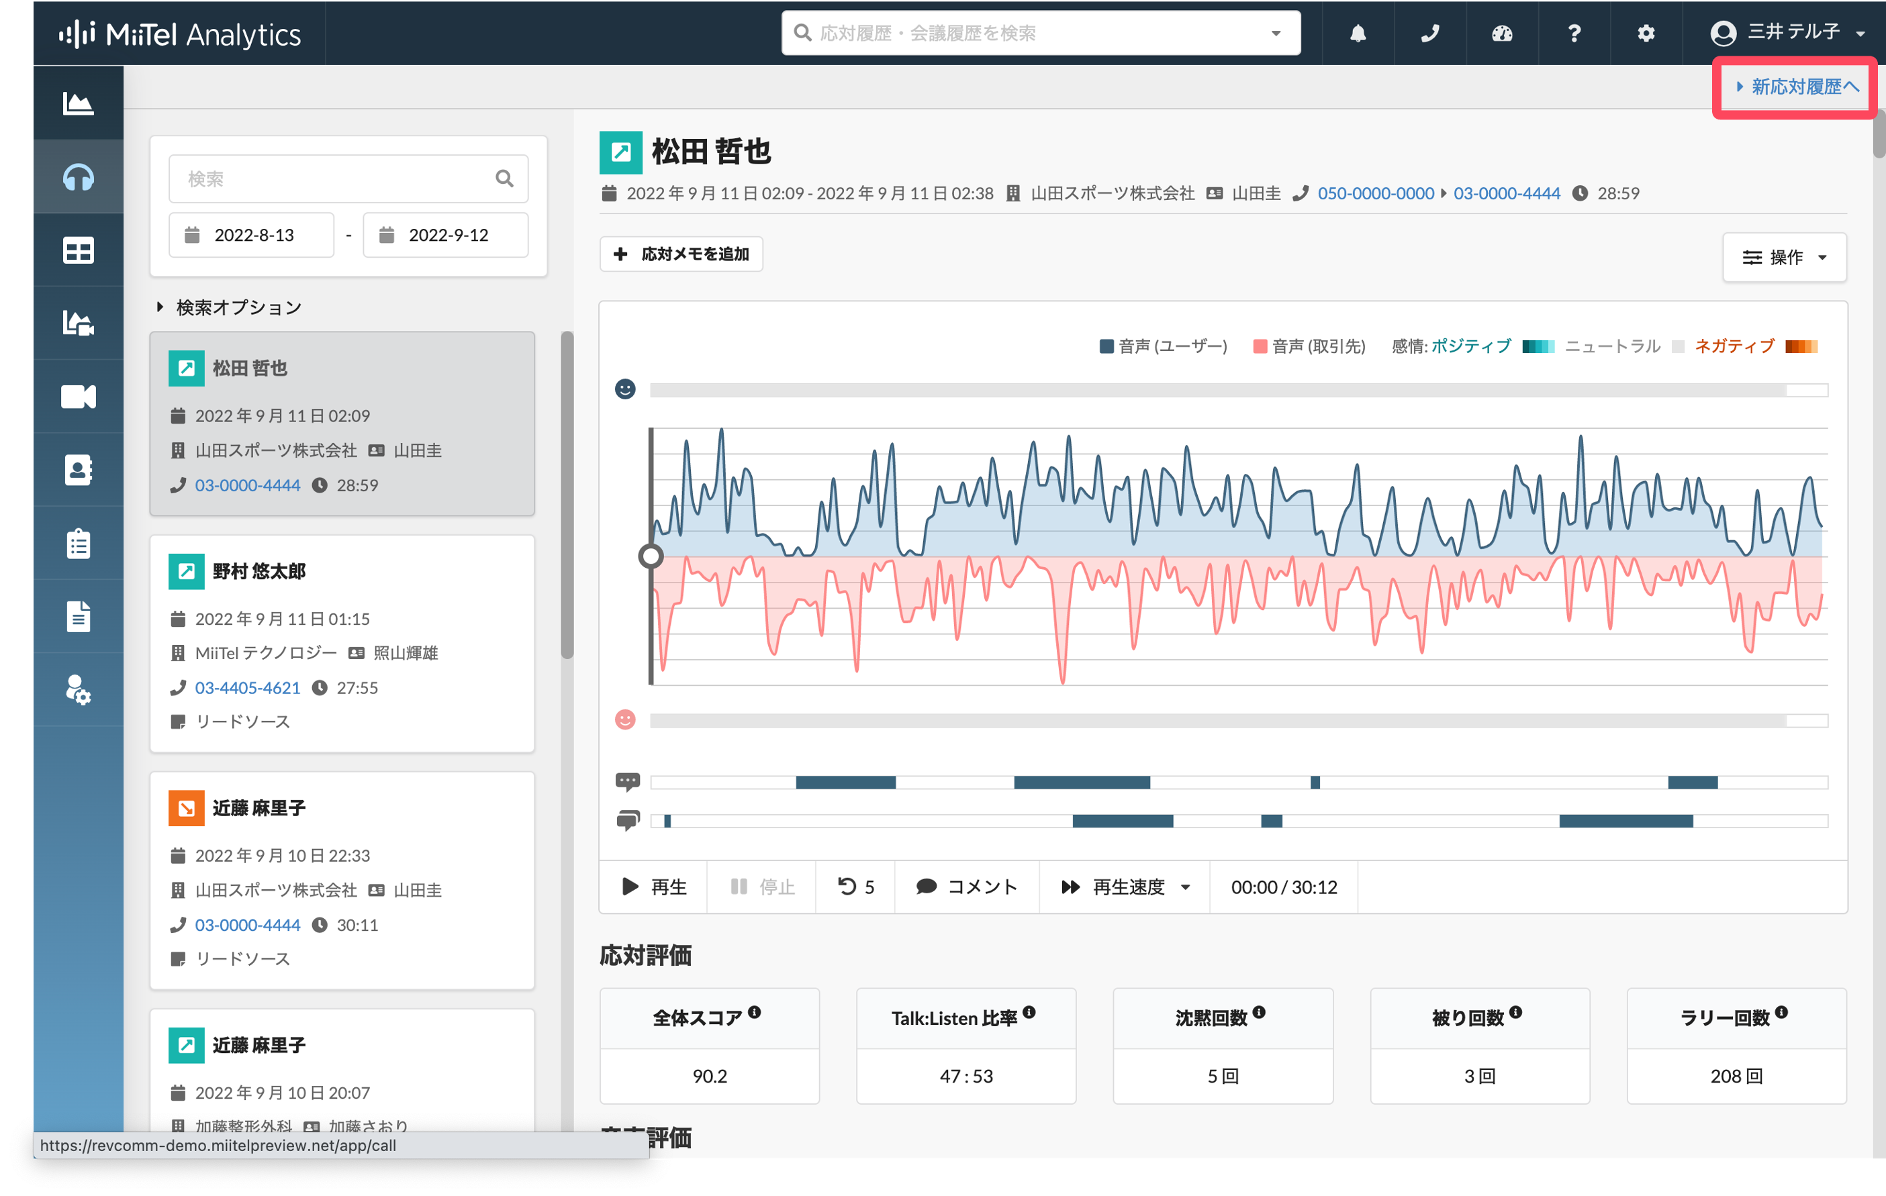Toggle 音声 (取引先) legend series
The width and height of the screenshot is (1886, 1196).
1309,346
